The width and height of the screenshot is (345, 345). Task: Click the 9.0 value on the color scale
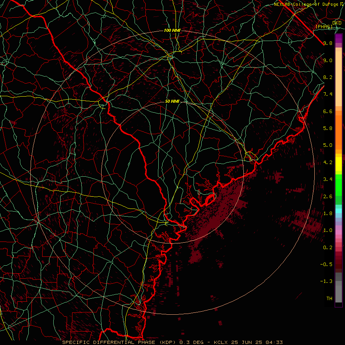(x=328, y=60)
